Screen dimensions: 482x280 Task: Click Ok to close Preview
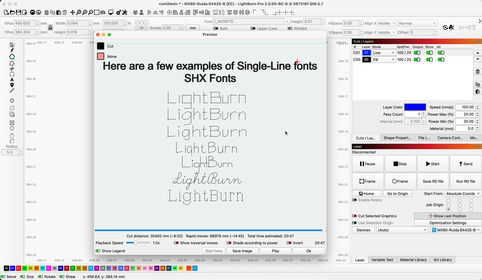click(309, 251)
